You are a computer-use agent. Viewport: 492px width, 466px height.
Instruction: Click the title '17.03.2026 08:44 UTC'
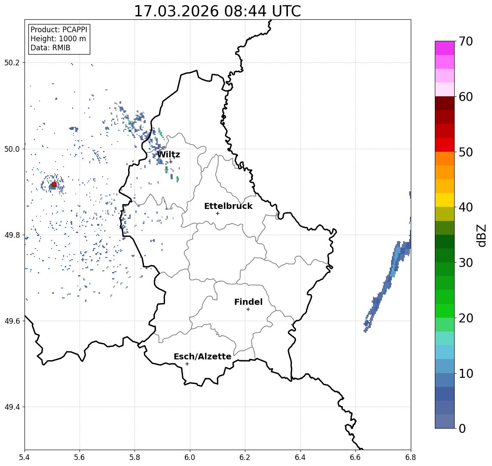tap(217, 11)
